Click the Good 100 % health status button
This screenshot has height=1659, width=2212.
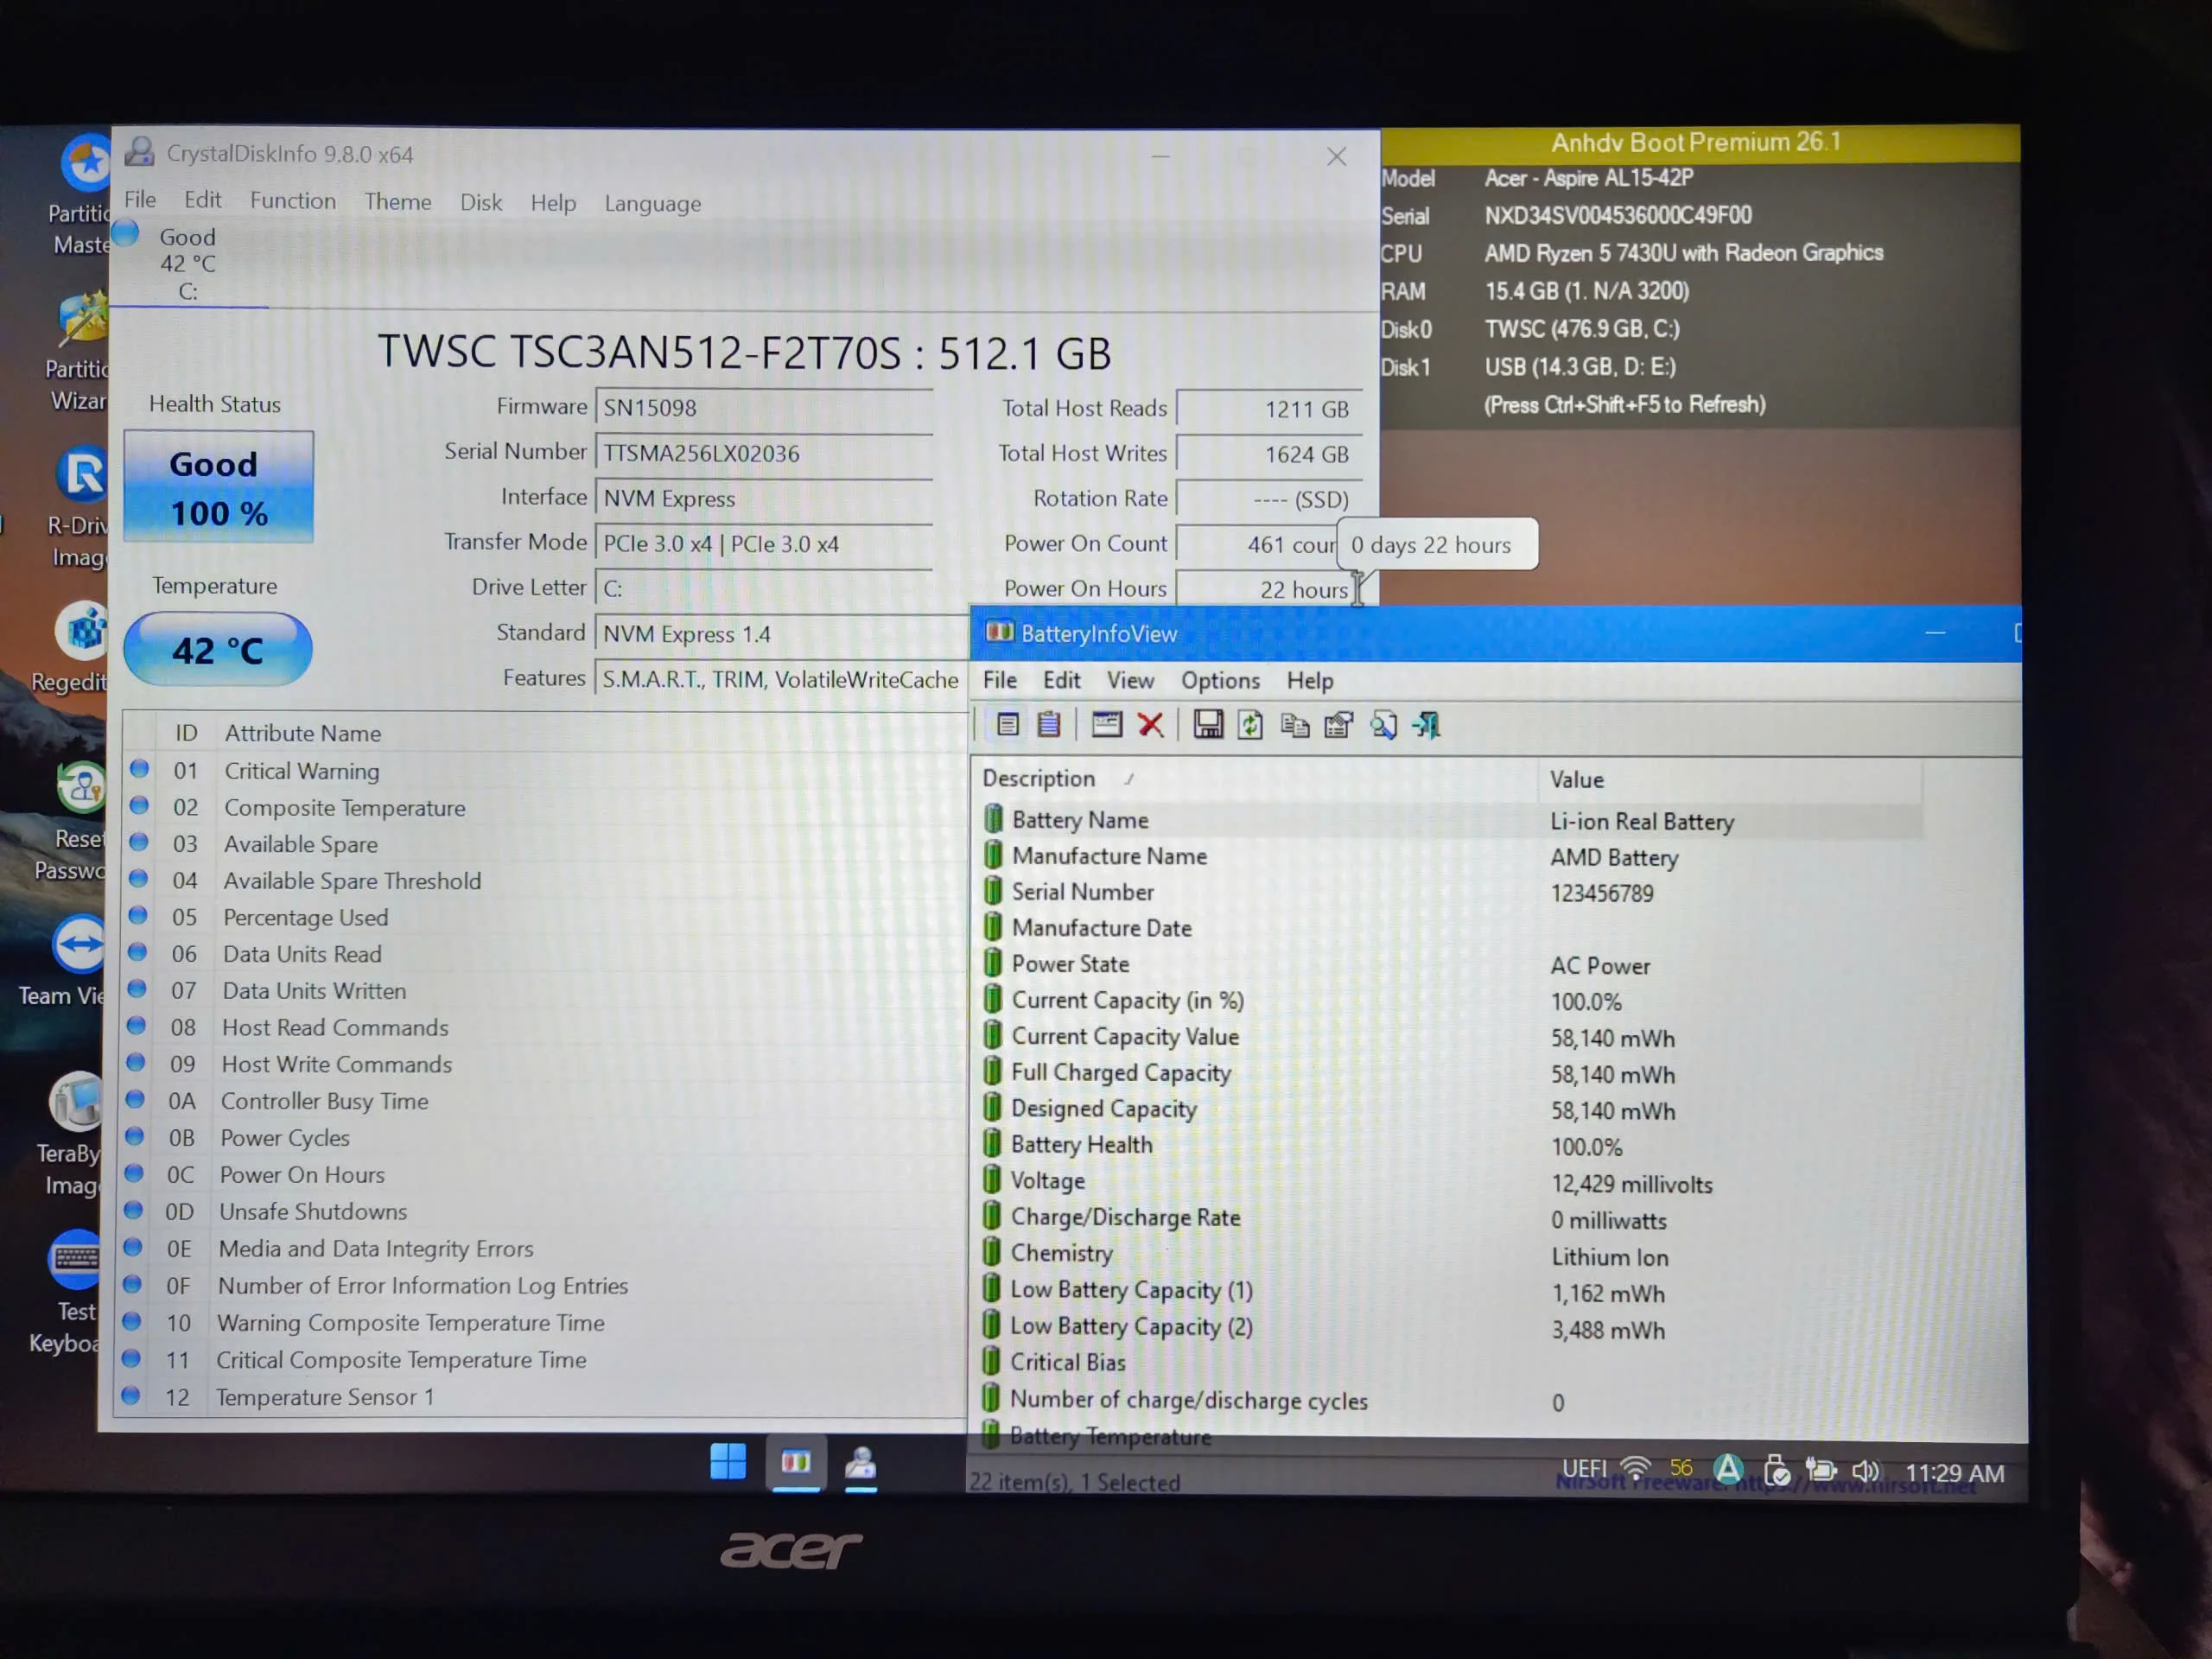tap(218, 487)
